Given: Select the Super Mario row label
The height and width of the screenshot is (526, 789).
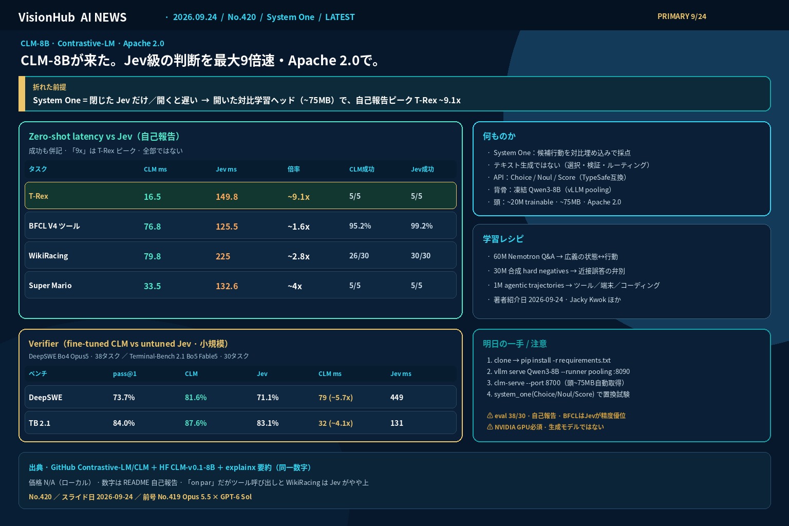Looking at the screenshot, I should 50,286.
